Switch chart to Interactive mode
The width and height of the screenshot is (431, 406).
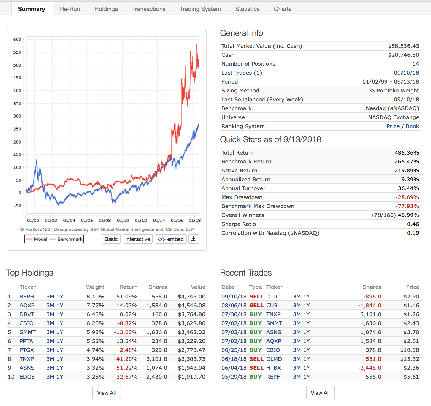click(137, 239)
